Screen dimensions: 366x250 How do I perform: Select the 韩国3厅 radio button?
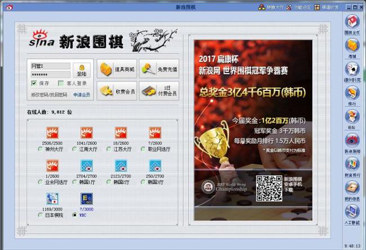tap(143, 182)
